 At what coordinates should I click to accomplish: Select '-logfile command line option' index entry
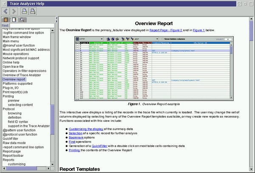tap(23, 33)
